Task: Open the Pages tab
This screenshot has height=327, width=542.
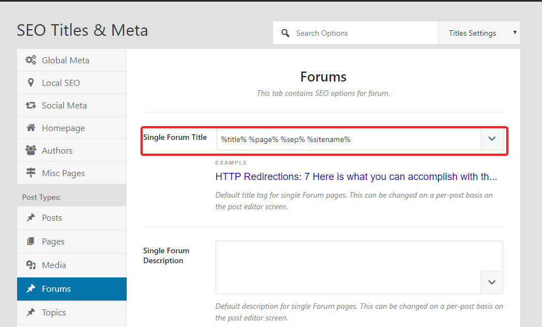Action: pyautogui.click(x=53, y=241)
